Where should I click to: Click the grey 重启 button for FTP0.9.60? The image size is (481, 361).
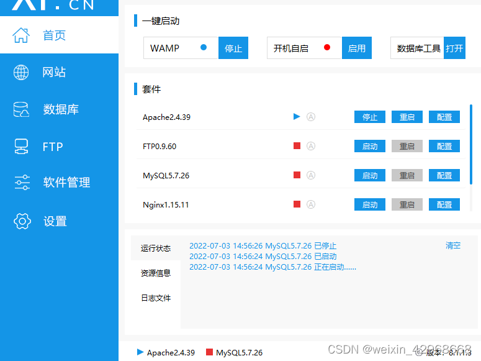(x=407, y=146)
